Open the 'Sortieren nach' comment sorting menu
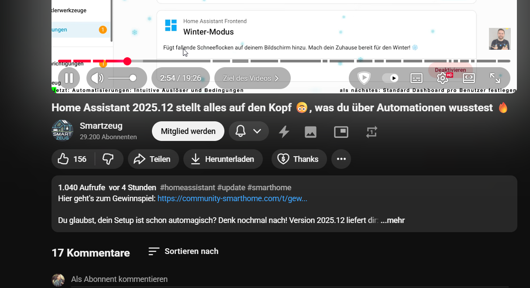This screenshot has height=288, width=530. [x=183, y=251]
